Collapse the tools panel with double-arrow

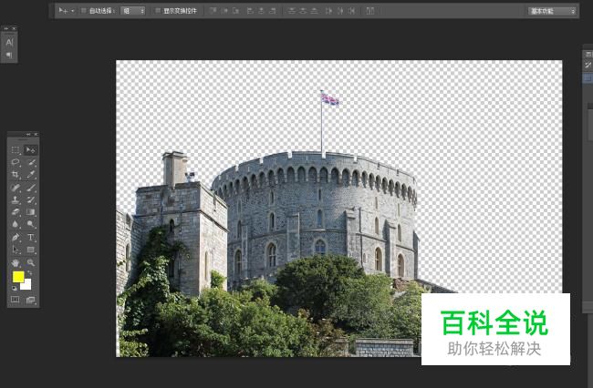28,134
